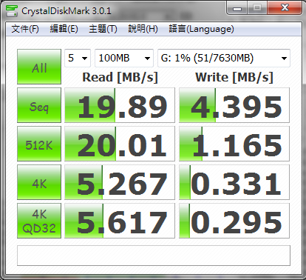Screen dimensions: 306x280
Task: Minimize the CrystalDiskMark window
Action: 237,8
